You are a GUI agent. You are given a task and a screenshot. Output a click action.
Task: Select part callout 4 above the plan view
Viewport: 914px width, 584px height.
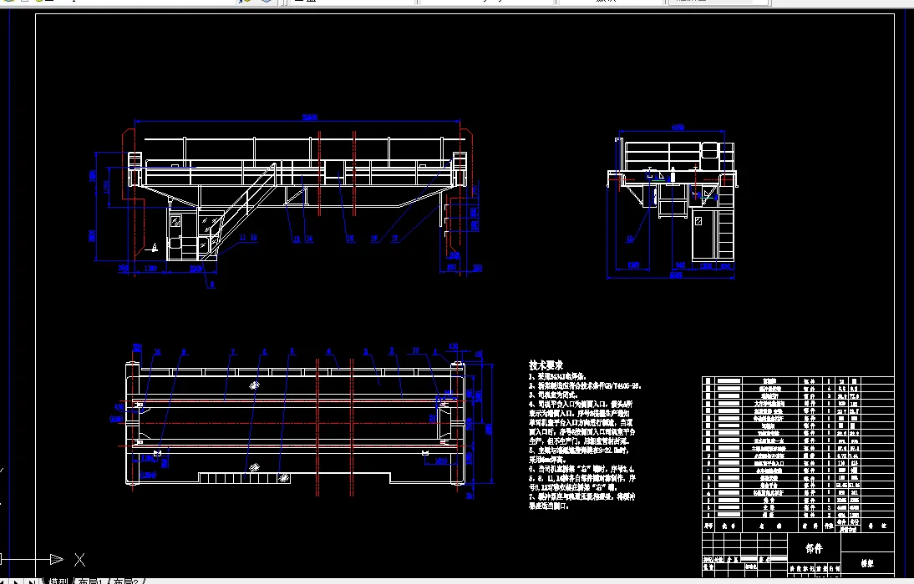(x=329, y=351)
